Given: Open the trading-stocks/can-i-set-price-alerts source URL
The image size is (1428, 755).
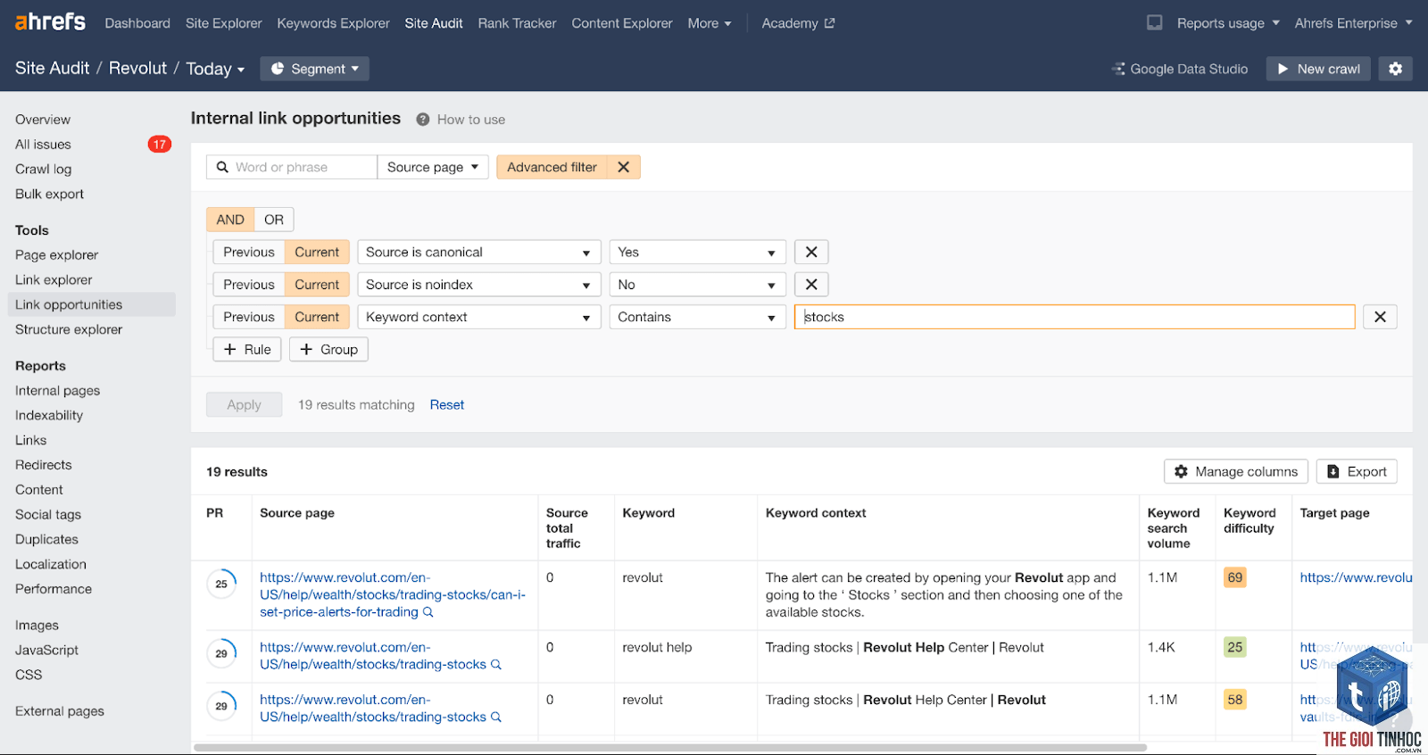Looking at the screenshot, I should pos(393,594).
